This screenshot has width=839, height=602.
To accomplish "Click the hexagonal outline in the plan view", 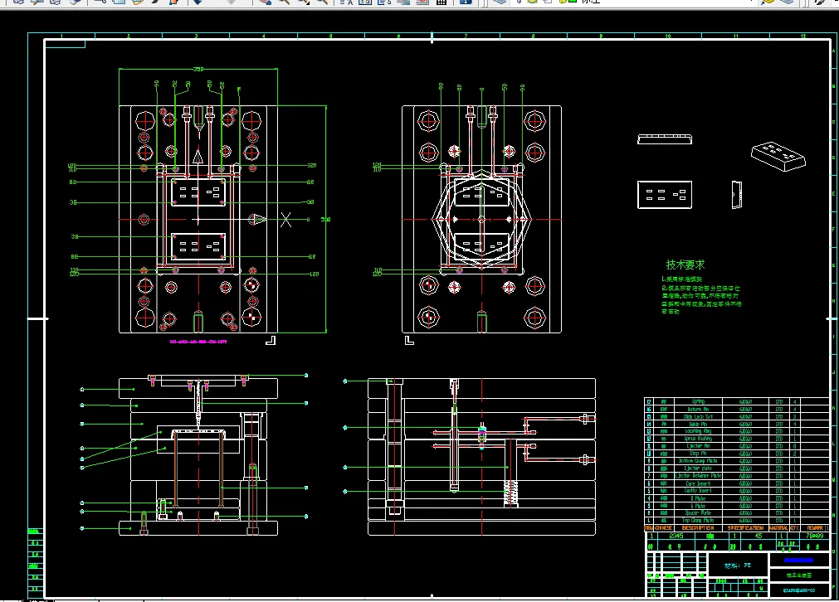I will (x=481, y=220).
